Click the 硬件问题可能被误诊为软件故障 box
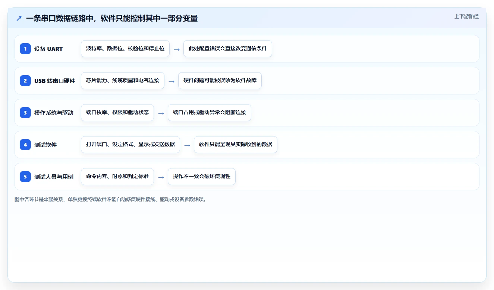494x290 pixels. point(220,81)
